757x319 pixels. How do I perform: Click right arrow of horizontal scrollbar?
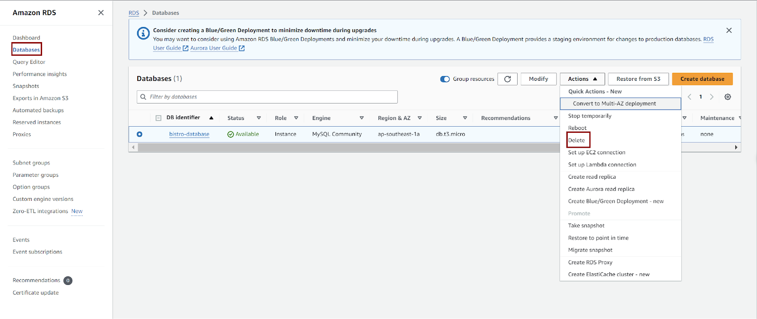(x=736, y=147)
